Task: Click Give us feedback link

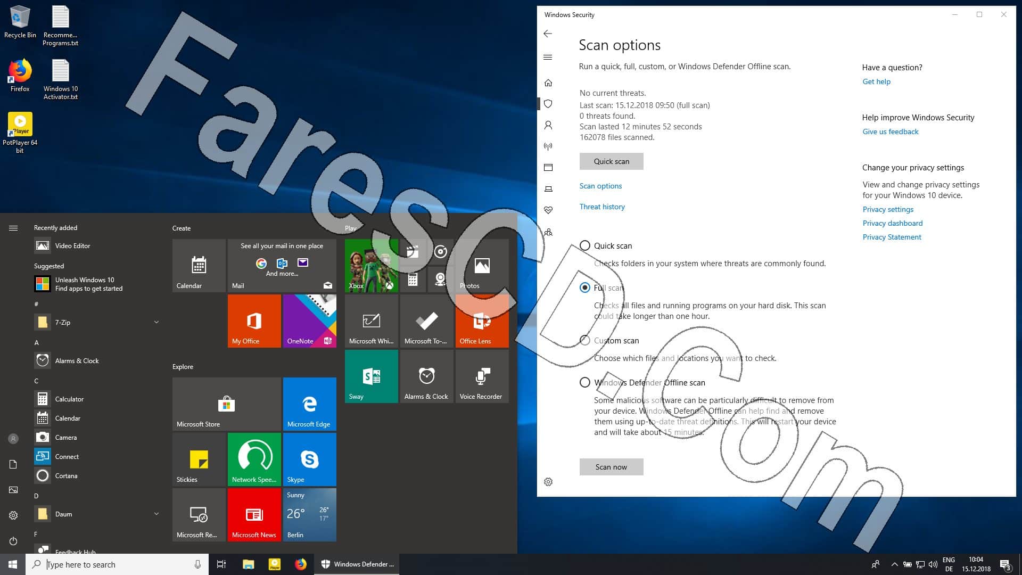Action: pos(891,132)
